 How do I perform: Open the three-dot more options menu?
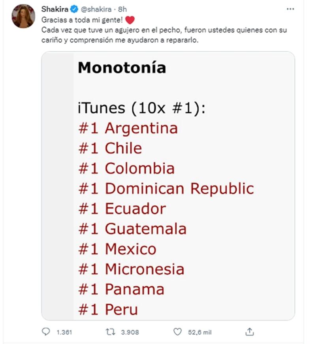click(x=290, y=9)
